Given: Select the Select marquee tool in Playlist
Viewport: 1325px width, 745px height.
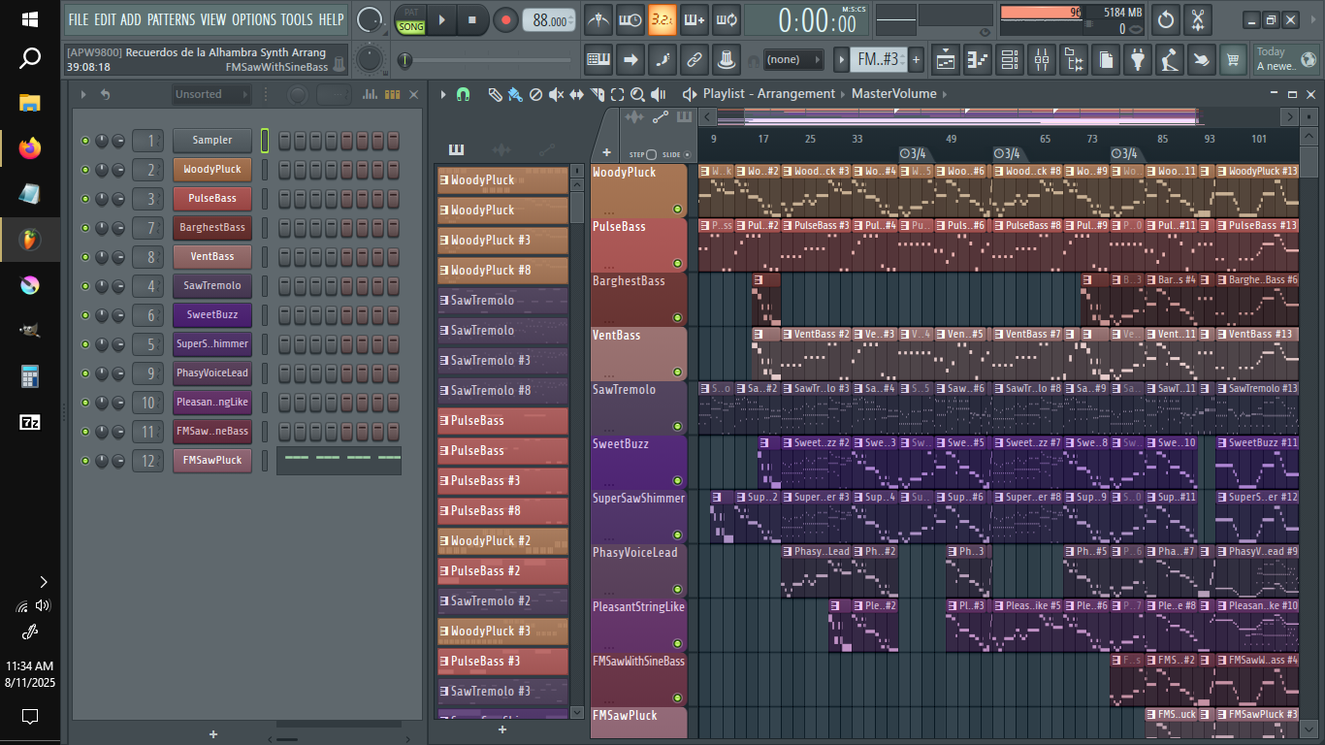Looking at the screenshot, I should pyautogui.click(x=617, y=94).
